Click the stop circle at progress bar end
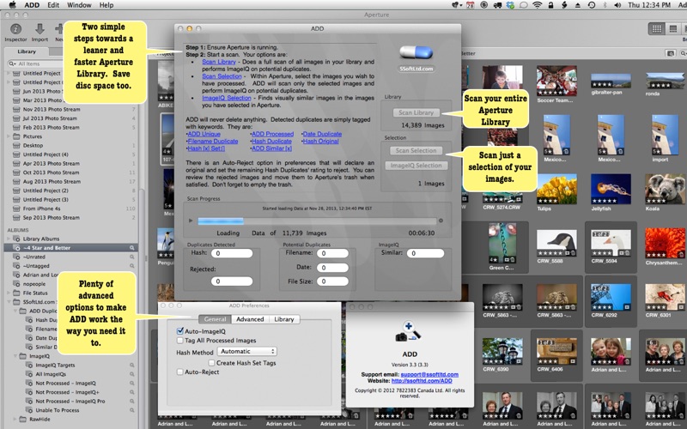The height and width of the screenshot is (429, 687). click(x=441, y=221)
